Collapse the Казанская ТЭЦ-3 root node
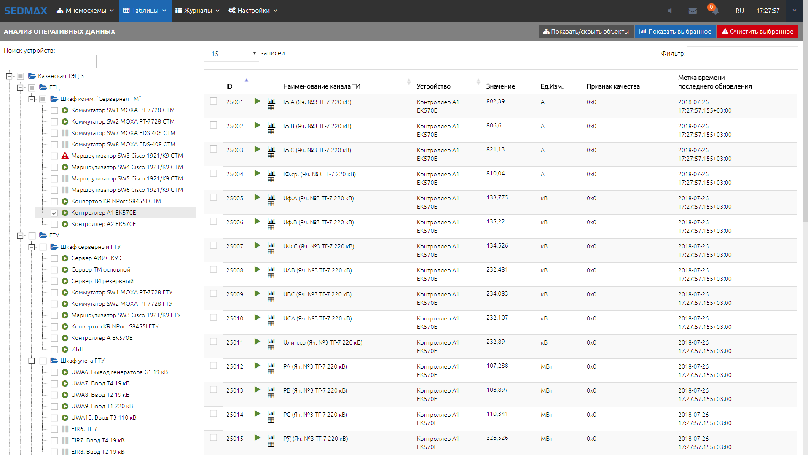This screenshot has height=455, width=808. tap(9, 76)
